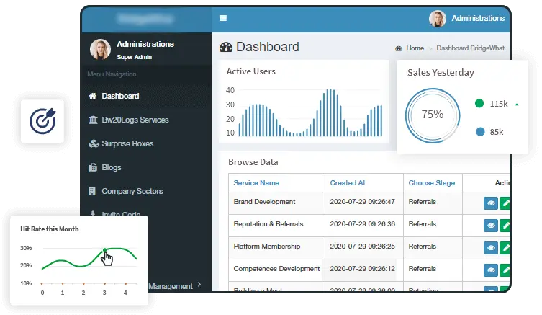The height and width of the screenshot is (315, 542).
Task: Click the hamburger menu icon in top bar
Action: [223, 19]
